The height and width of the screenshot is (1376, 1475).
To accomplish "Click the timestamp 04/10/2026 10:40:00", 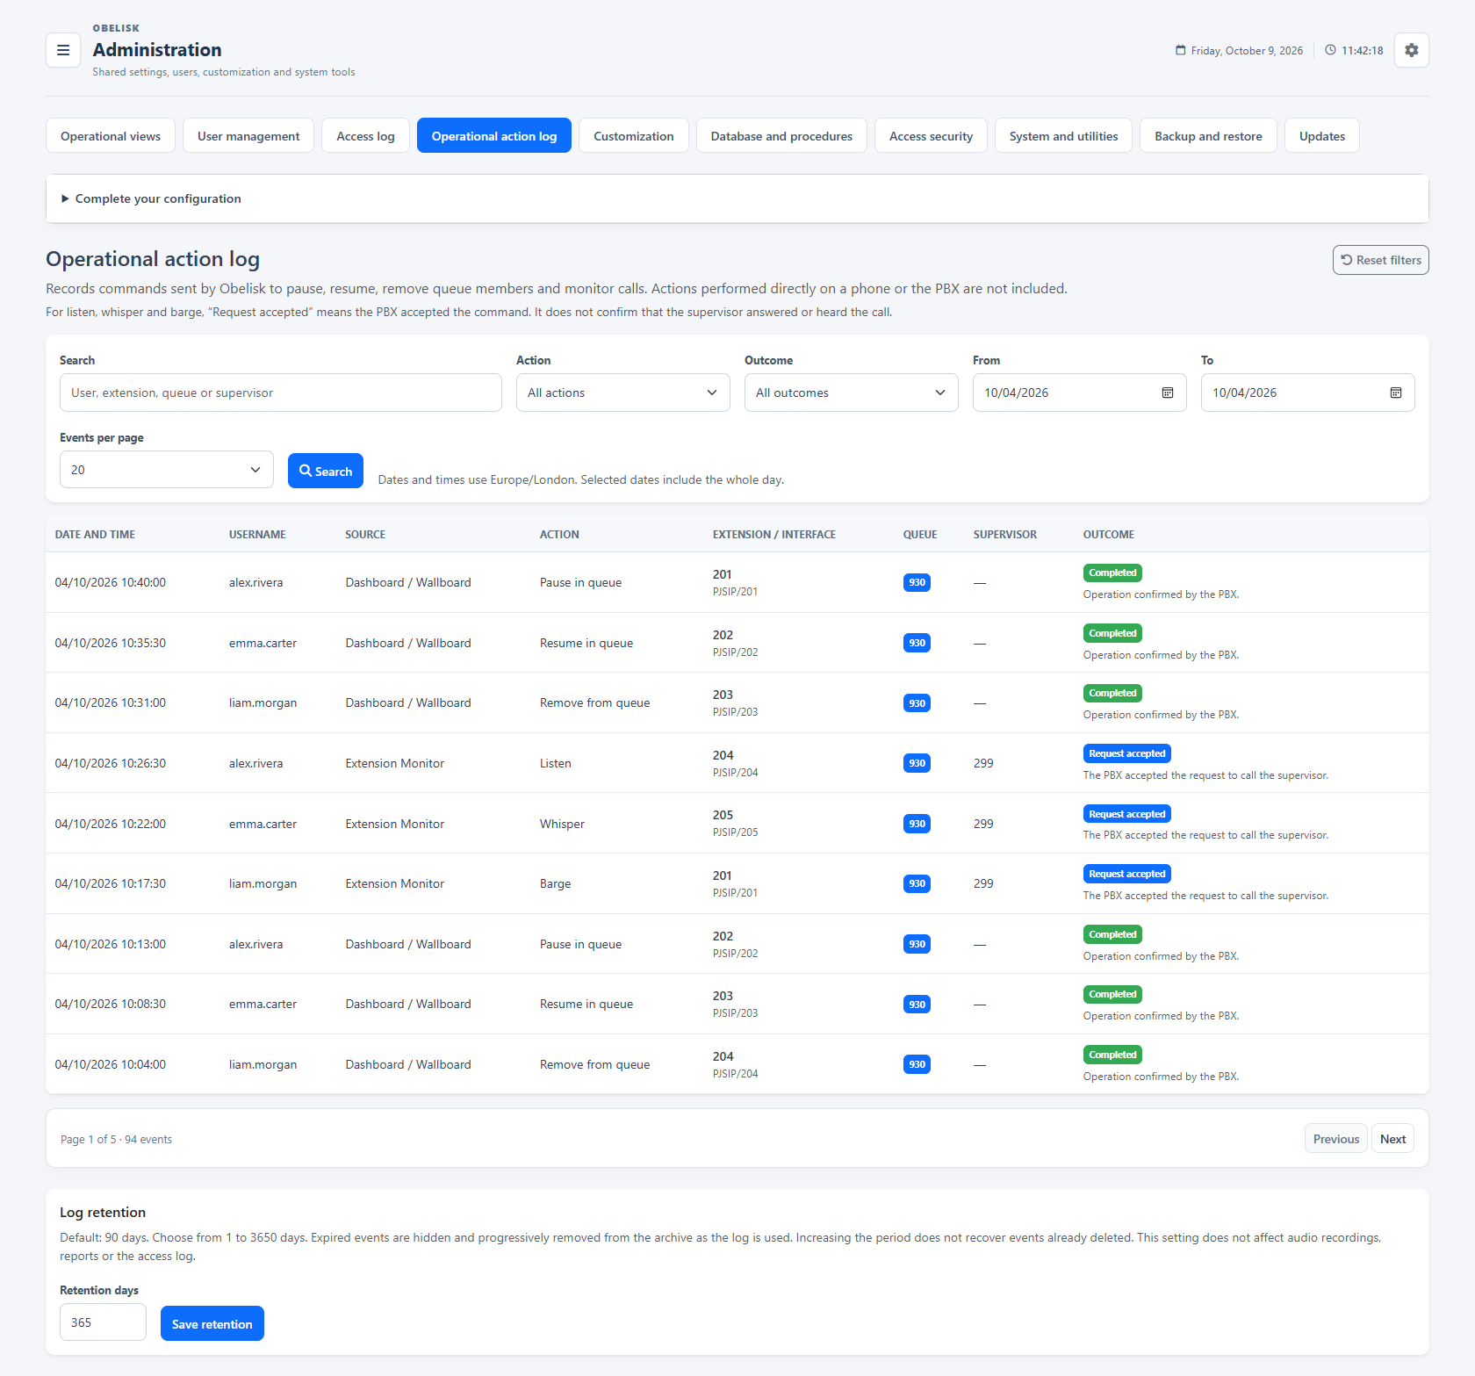I will [111, 582].
